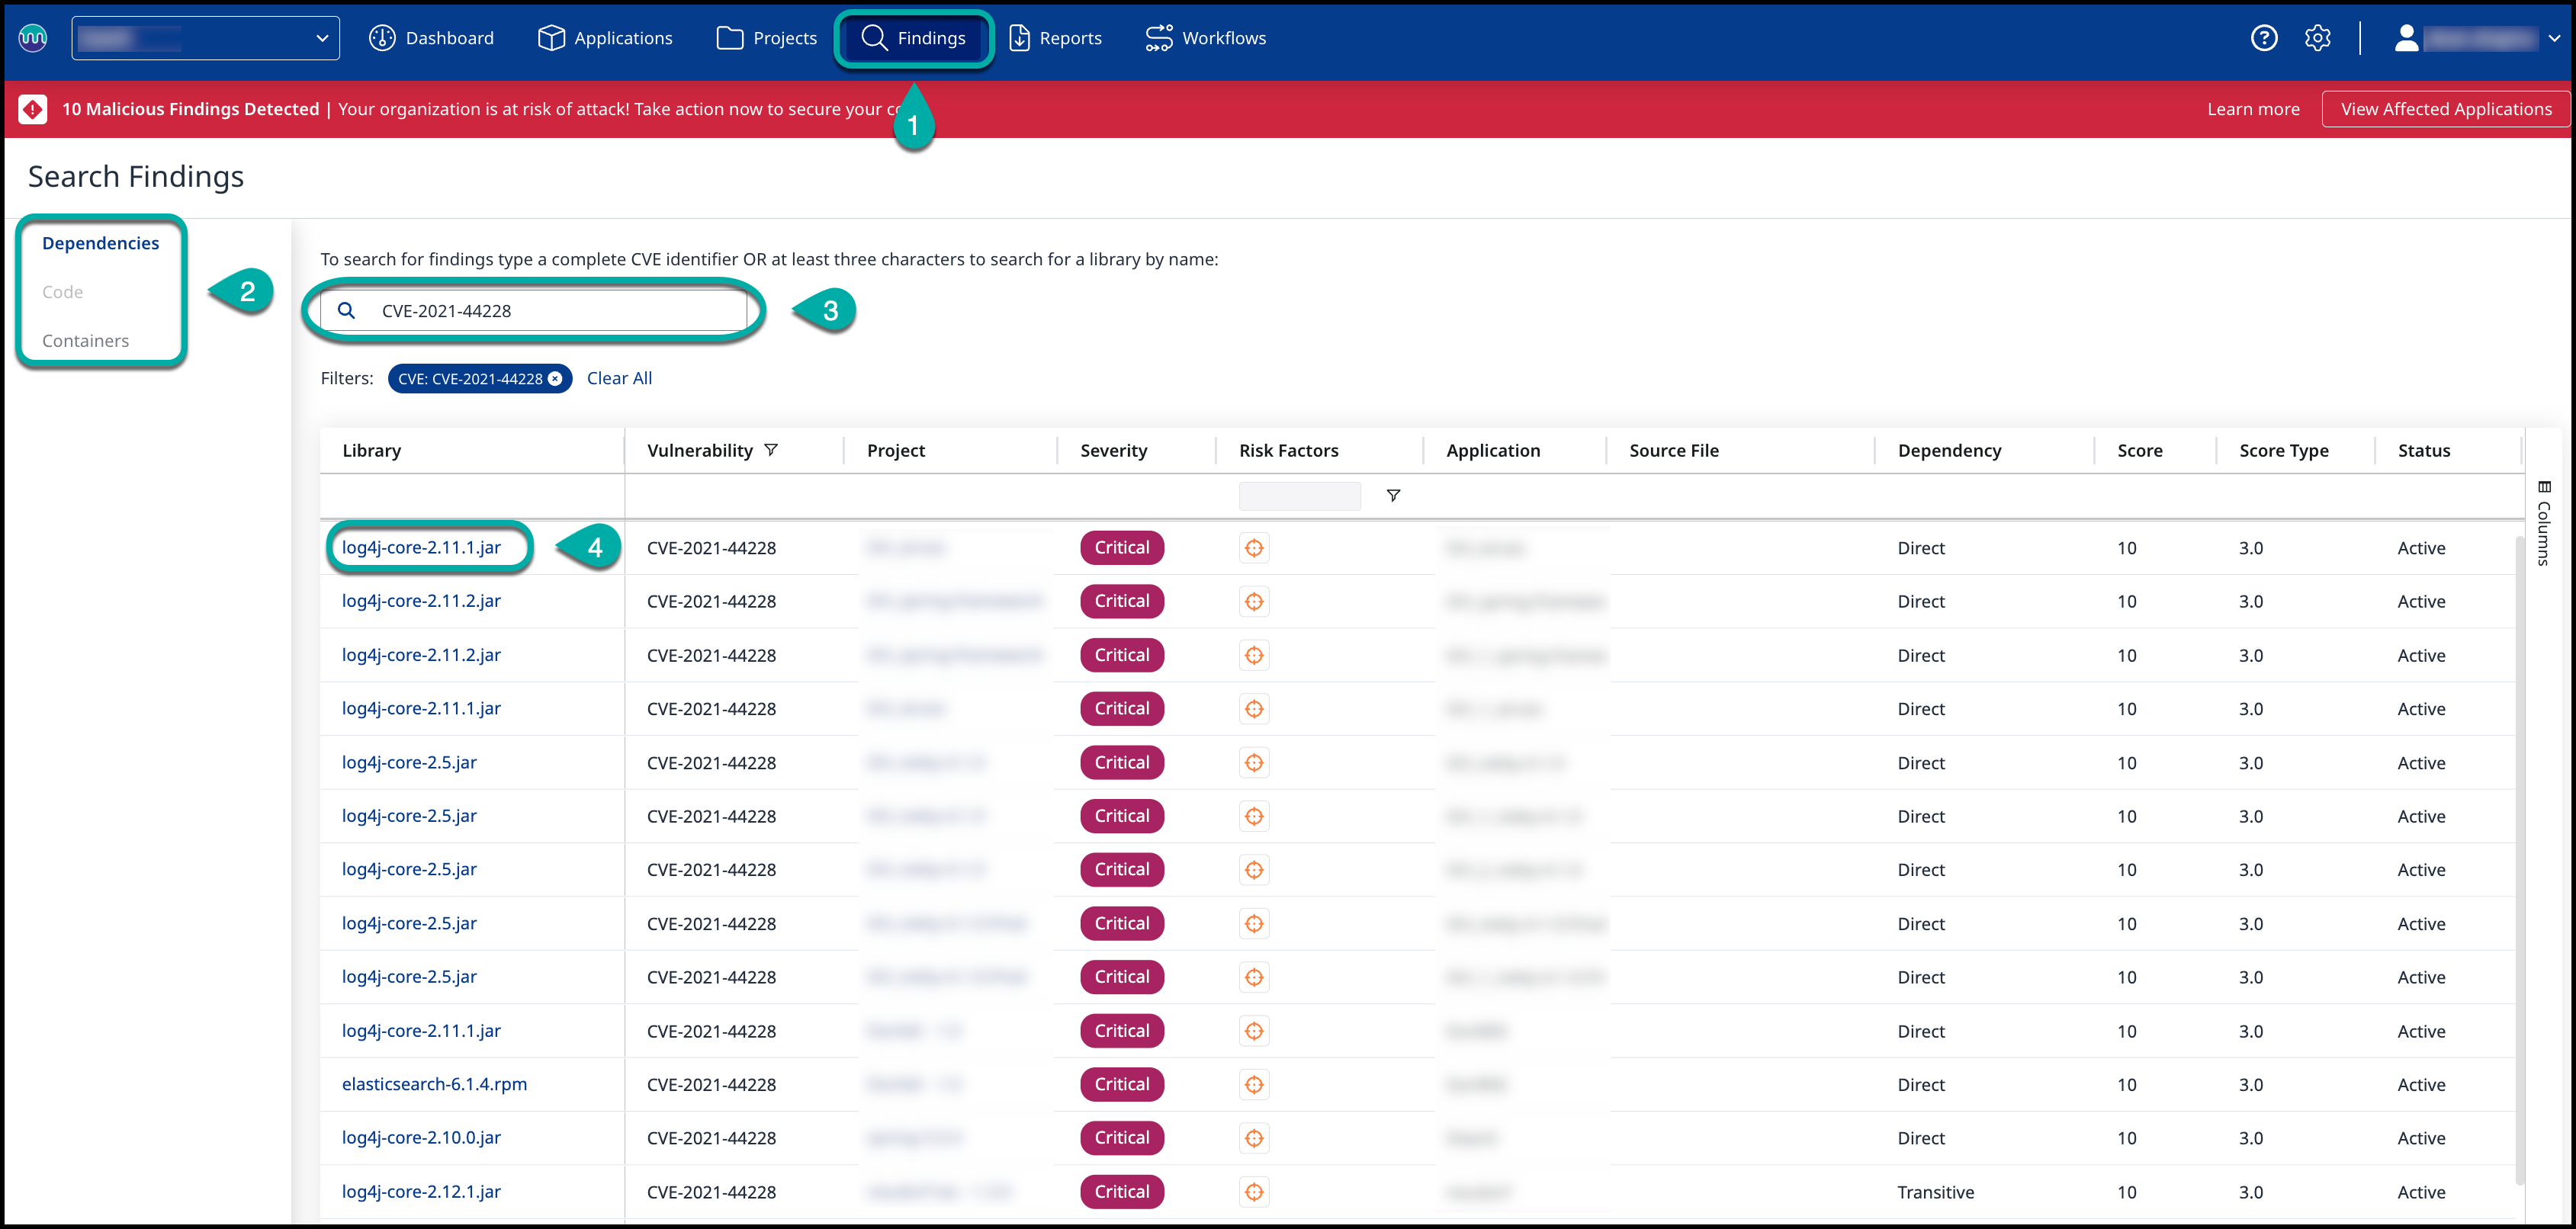Viewport: 2576px width, 1229px height.
Task: Click the Mend logo icon
Action: pyautogui.click(x=33, y=38)
